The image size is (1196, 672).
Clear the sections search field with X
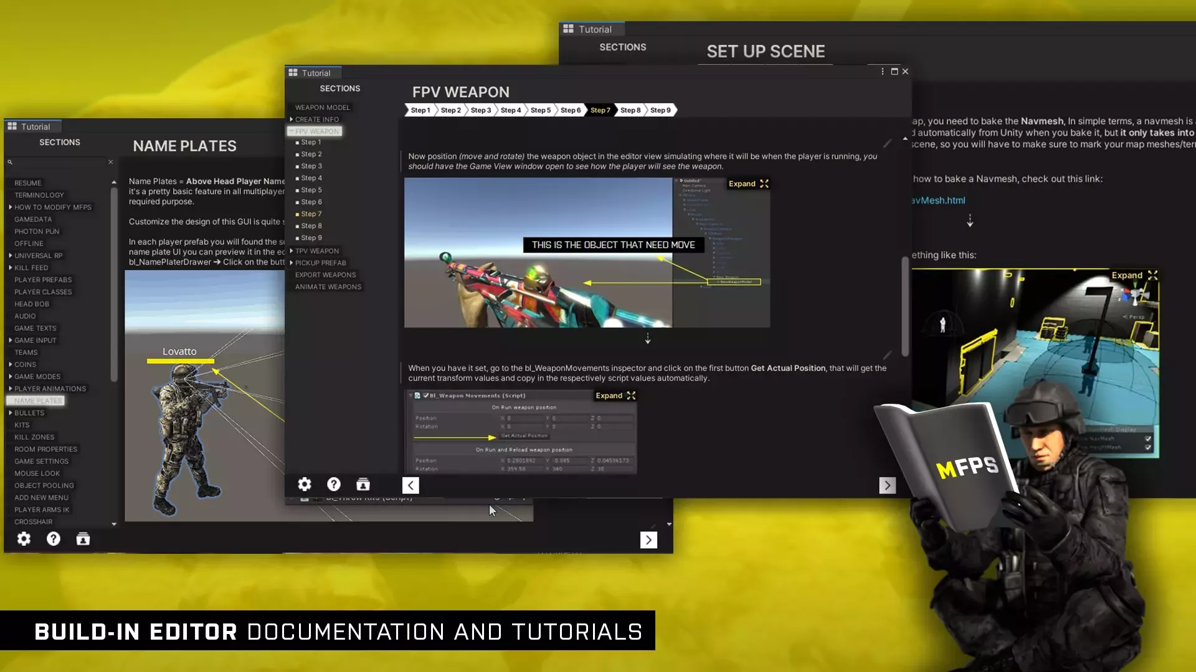tap(111, 162)
